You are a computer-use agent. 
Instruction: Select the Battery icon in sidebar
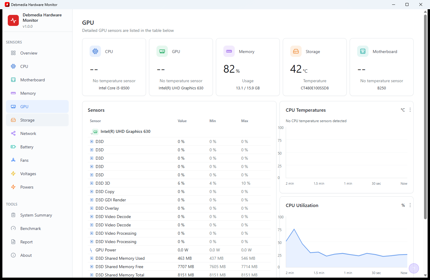[x=13, y=147]
